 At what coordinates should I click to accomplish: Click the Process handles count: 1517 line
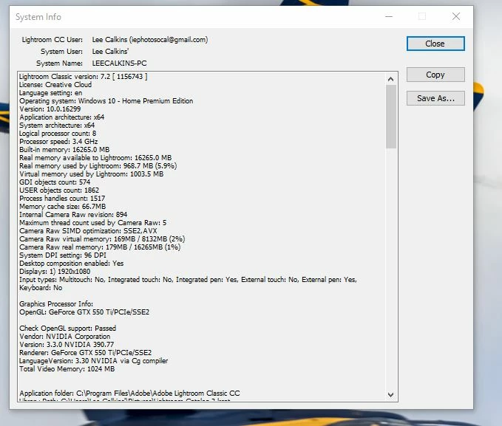coord(62,199)
